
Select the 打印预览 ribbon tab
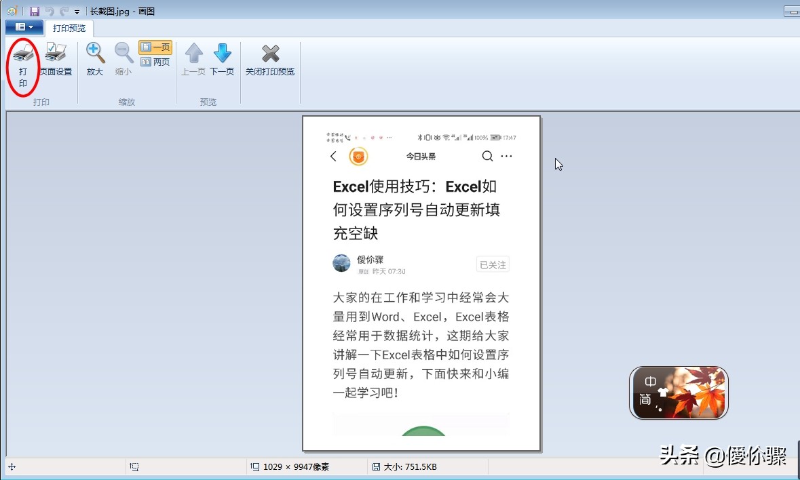click(x=69, y=28)
